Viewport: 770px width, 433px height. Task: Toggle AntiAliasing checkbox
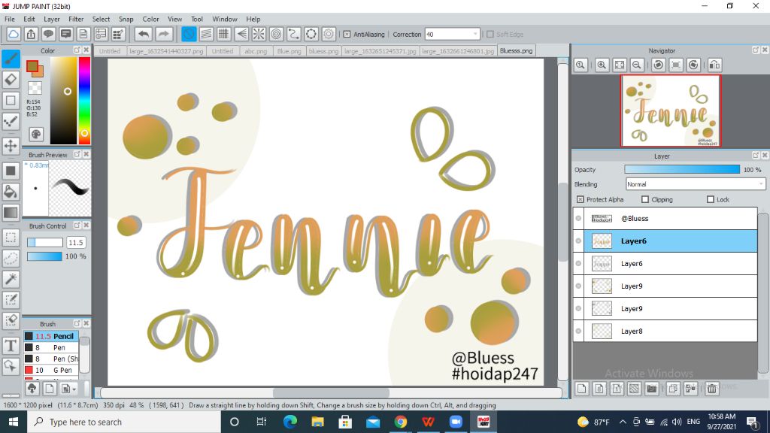tap(347, 35)
